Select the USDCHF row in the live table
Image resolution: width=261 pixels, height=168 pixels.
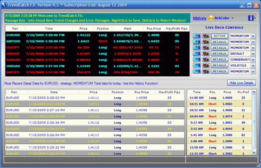pos(97,54)
